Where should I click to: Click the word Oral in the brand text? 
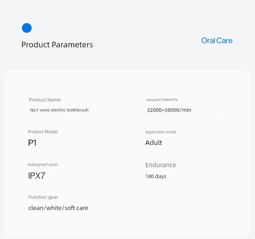pyautogui.click(x=208, y=41)
